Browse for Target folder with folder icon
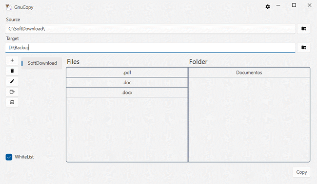317x184 pixels. point(303,48)
